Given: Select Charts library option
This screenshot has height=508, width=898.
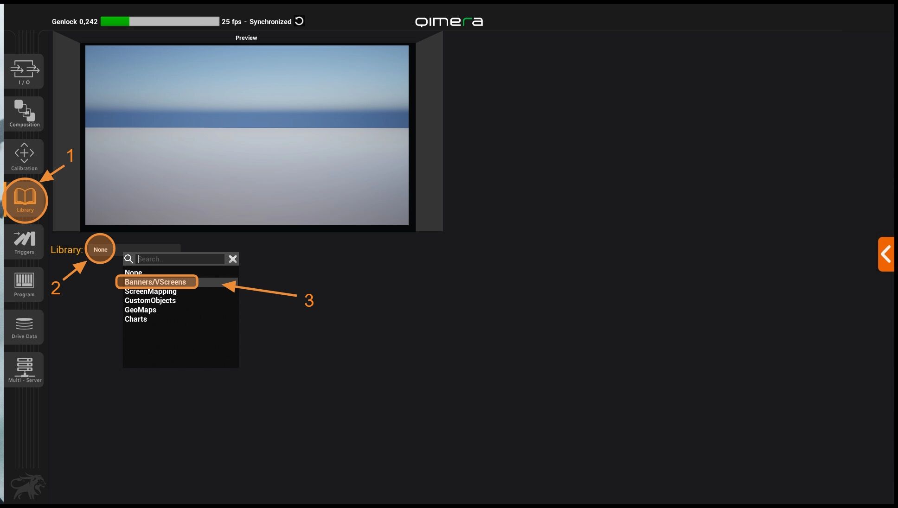Looking at the screenshot, I should [x=136, y=319].
